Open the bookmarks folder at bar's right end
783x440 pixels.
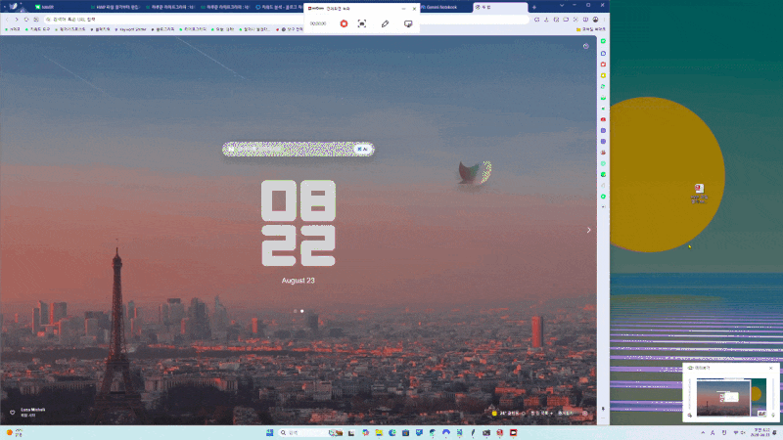591,29
